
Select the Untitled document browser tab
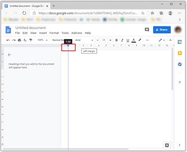pyautogui.click(x=26, y=6)
